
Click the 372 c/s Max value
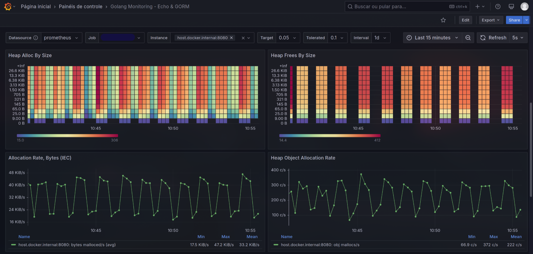point(491,245)
